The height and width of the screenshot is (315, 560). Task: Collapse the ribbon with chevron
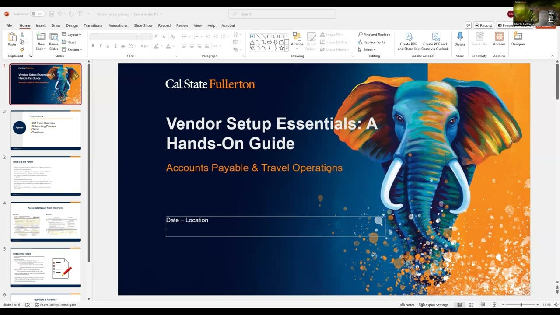click(552, 56)
